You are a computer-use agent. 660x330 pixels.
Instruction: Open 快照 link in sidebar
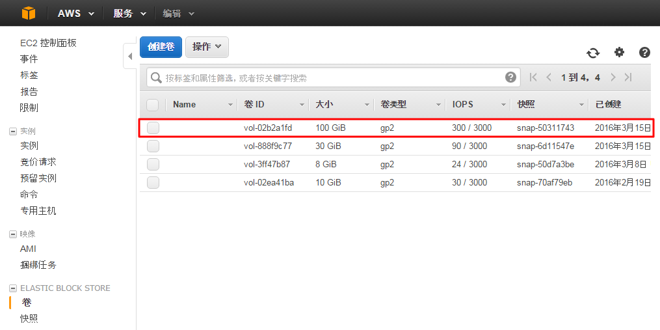click(29, 319)
